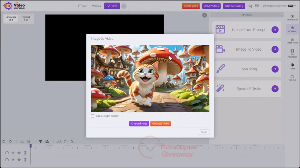
Task: Click the timeline playhead marker
Action: point(31,146)
